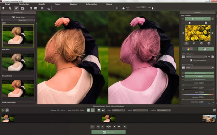The width and height of the screenshot is (217, 135).
Task: Click the Farbe rainbow slider
Action: click(199, 94)
